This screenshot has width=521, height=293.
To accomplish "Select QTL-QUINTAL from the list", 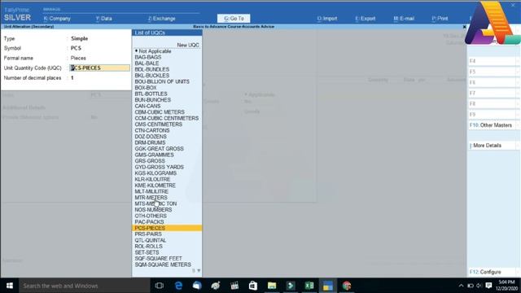I will pyautogui.click(x=150, y=240).
